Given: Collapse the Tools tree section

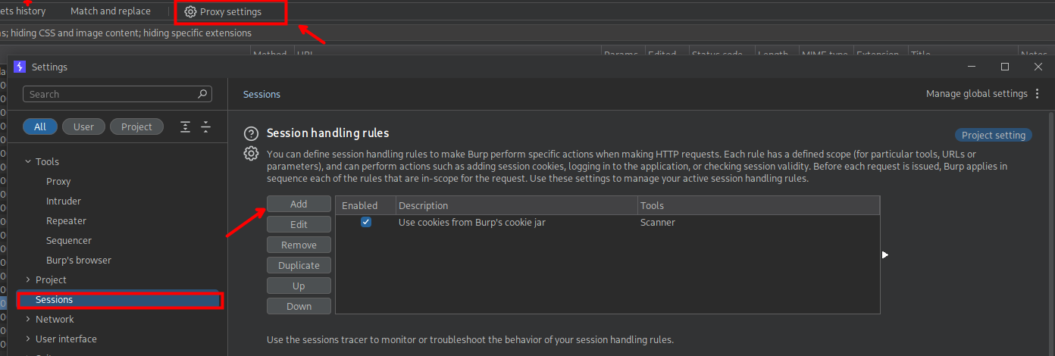Looking at the screenshot, I should click(x=28, y=162).
